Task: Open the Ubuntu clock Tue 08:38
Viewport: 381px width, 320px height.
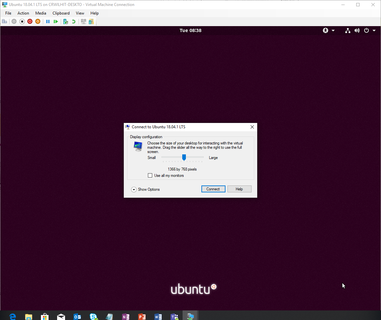Action: [190, 30]
